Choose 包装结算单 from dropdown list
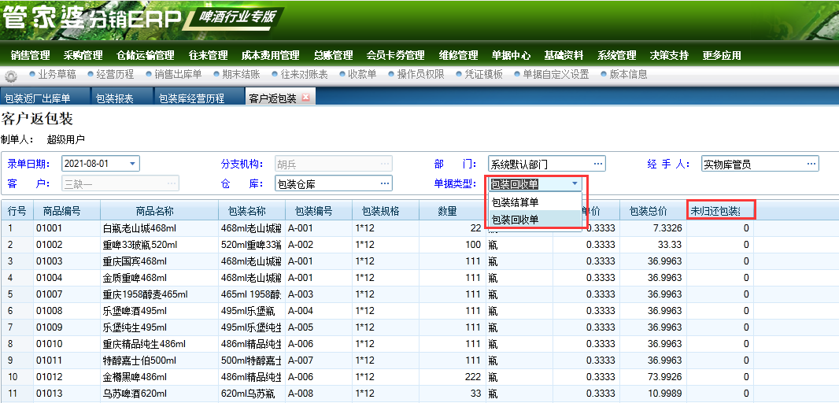This screenshot has width=839, height=403. pyautogui.click(x=534, y=202)
